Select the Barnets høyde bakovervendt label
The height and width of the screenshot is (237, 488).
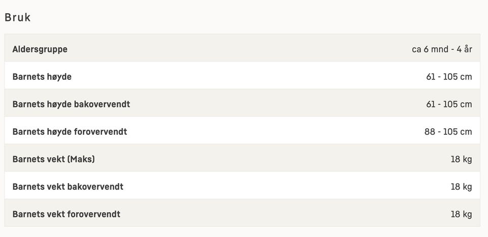coord(71,104)
